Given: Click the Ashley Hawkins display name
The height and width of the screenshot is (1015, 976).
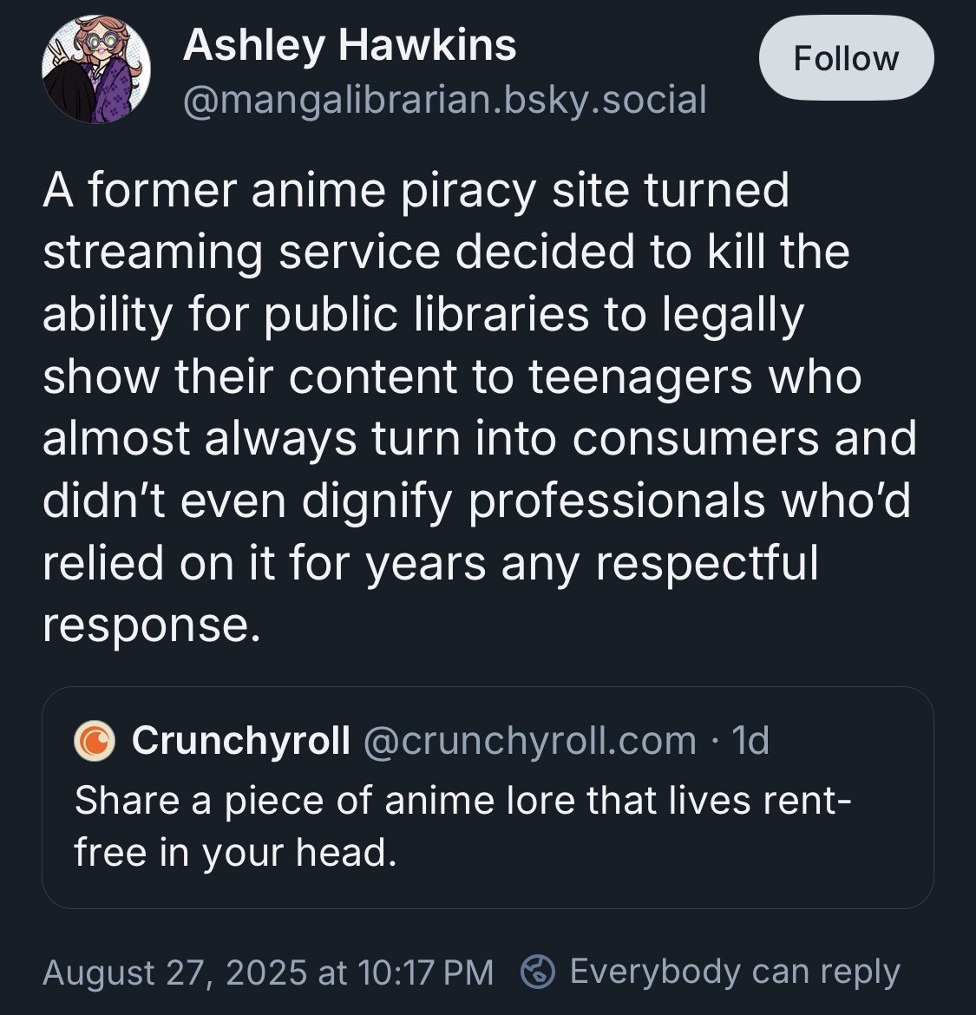Looking at the screenshot, I should pyautogui.click(x=350, y=45).
